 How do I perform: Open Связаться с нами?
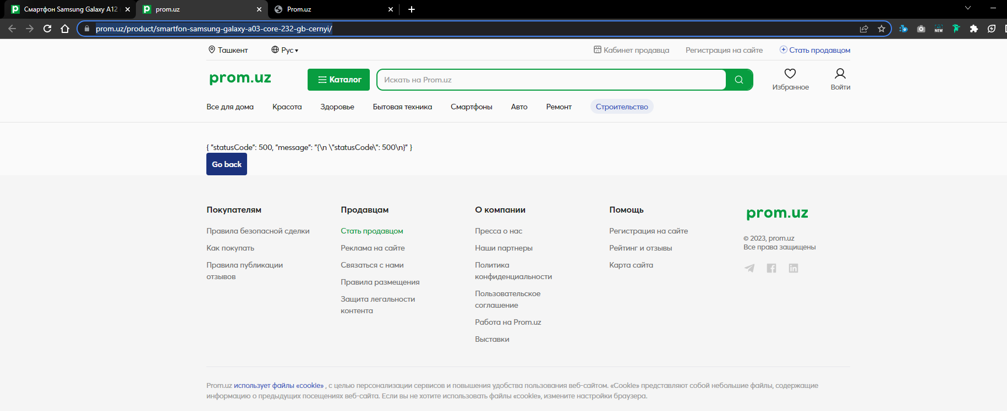click(x=372, y=265)
